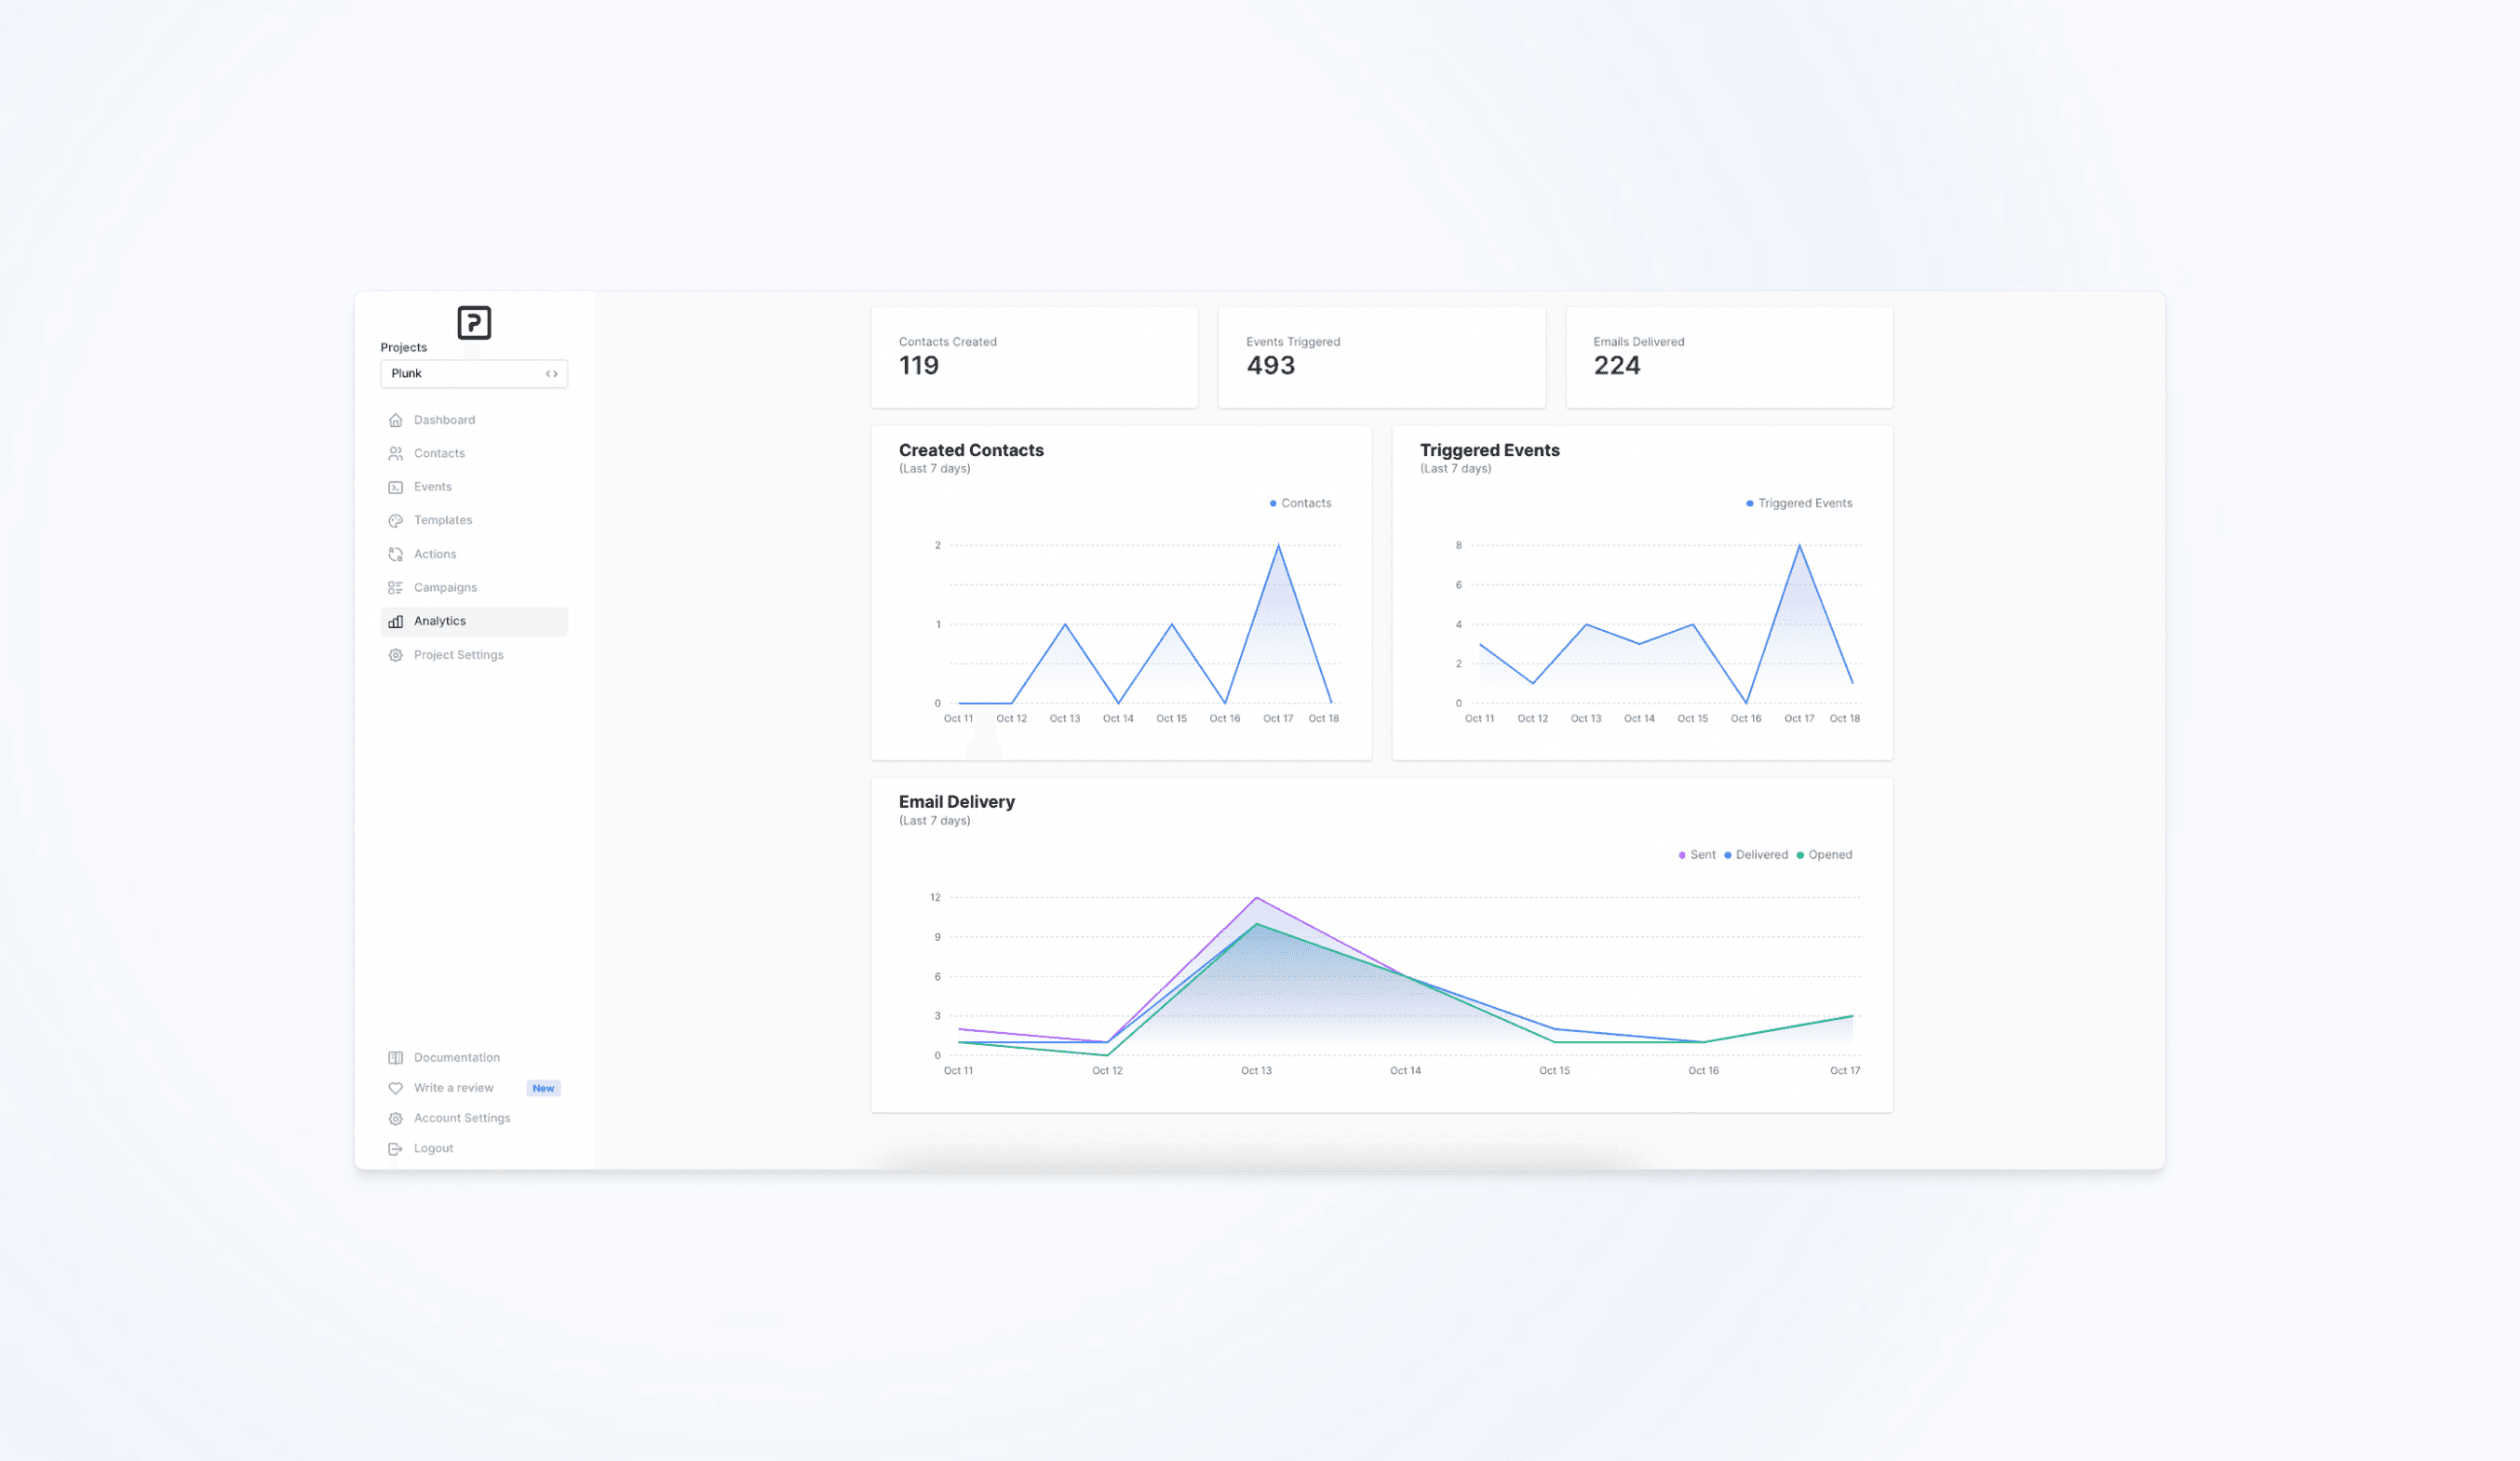Click the Project Settings gear icon
Image resolution: width=2520 pixels, height=1461 pixels.
click(395, 654)
